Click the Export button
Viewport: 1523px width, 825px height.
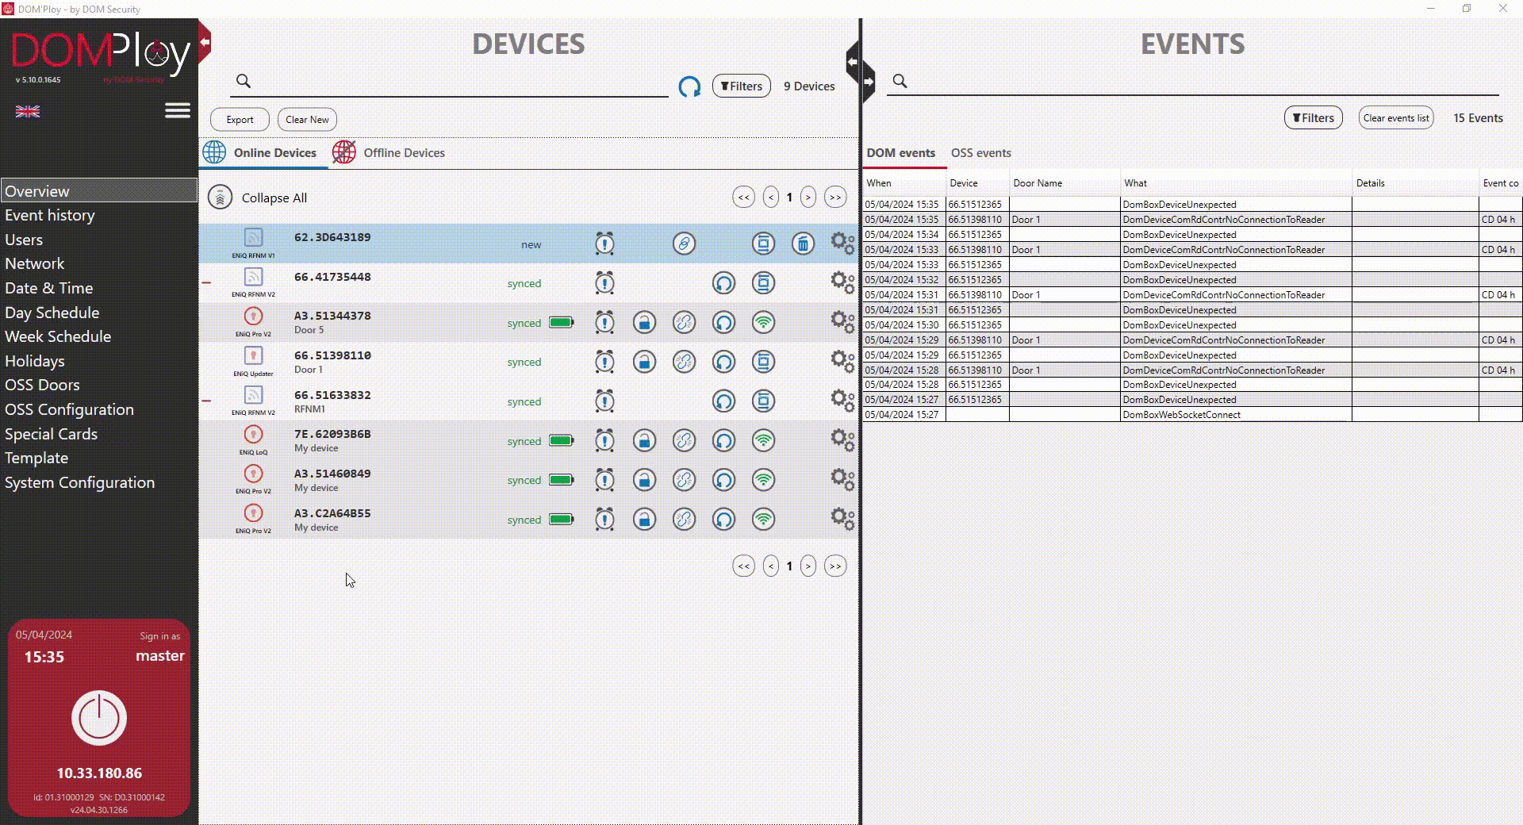(240, 120)
